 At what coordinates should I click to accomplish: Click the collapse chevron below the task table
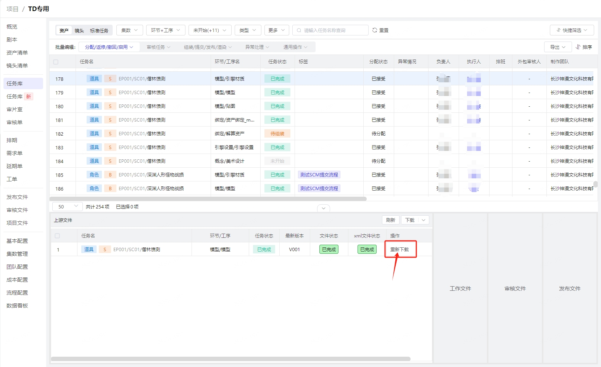324,208
